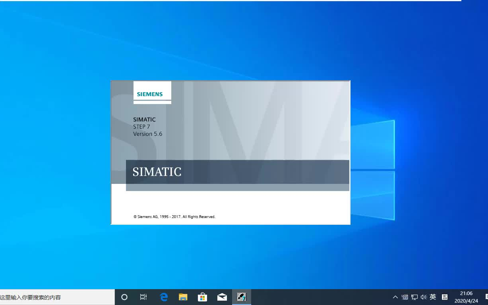Open the Microsoft Store app
Viewport: 488px width, 305px height.
coord(202,297)
